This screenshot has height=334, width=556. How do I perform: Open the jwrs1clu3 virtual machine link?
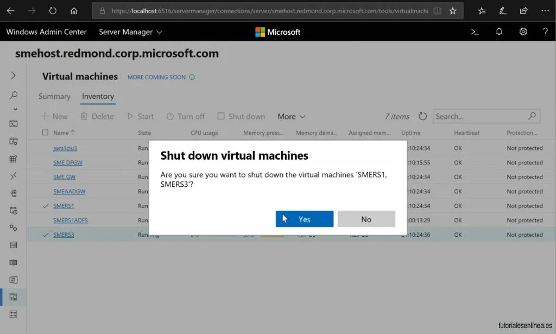(x=65, y=148)
